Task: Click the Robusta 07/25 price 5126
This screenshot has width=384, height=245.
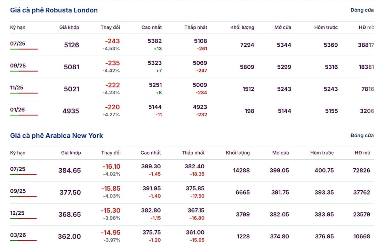Action: pyautogui.click(x=72, y=45)
